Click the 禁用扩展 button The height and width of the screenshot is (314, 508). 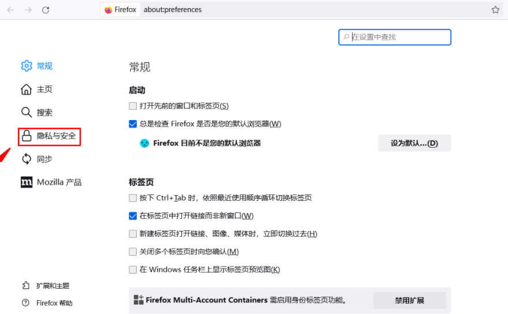[409, 300]
